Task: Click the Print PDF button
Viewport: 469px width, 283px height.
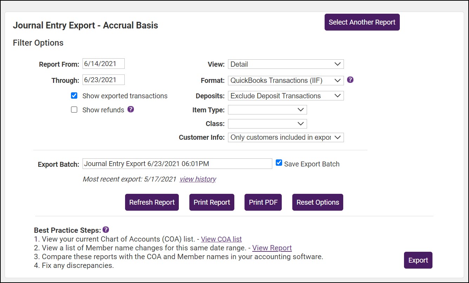Action: tap(263, 202)
